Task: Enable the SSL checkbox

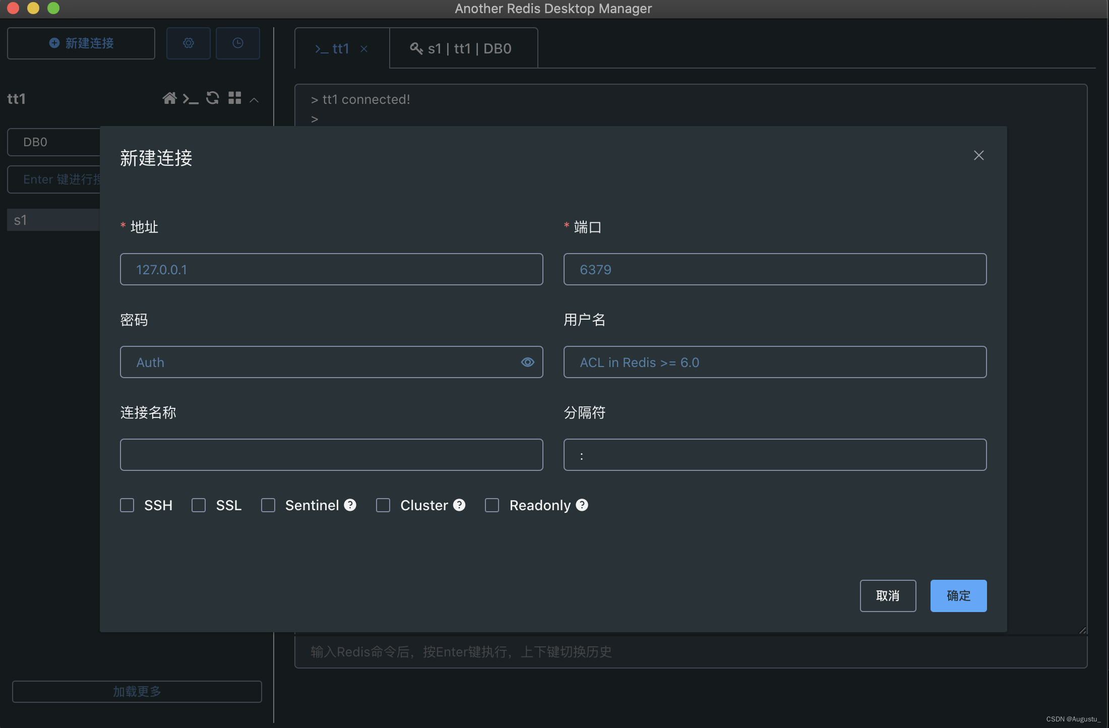Action: click(199, 505)
